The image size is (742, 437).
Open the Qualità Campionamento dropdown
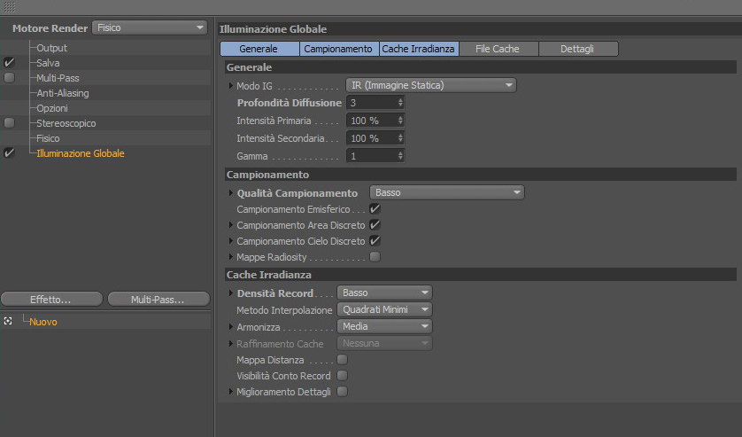point(447,192)
